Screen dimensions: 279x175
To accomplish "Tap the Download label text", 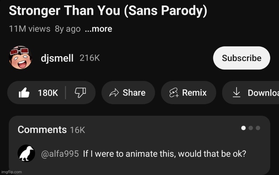I will (x=263, y=93).
